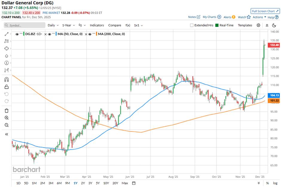The image size is (281, 188).
Task: Click the orange MA 200 color swatch
Action: tap(97, 34)
